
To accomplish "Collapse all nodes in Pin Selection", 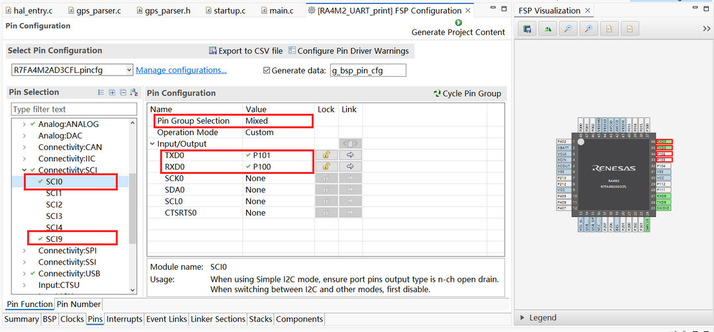I will pyautogui.click(x=123, y=93).
